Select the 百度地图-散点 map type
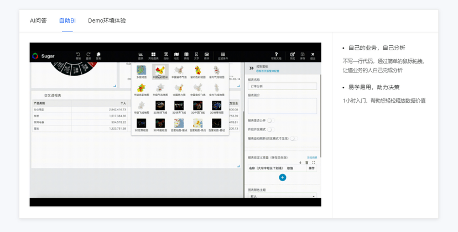Image resolution: width=458 pixels, height=232 pixels. tap(179, 125)
